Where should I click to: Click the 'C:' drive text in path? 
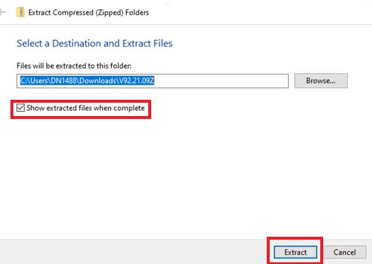(23, 81)
